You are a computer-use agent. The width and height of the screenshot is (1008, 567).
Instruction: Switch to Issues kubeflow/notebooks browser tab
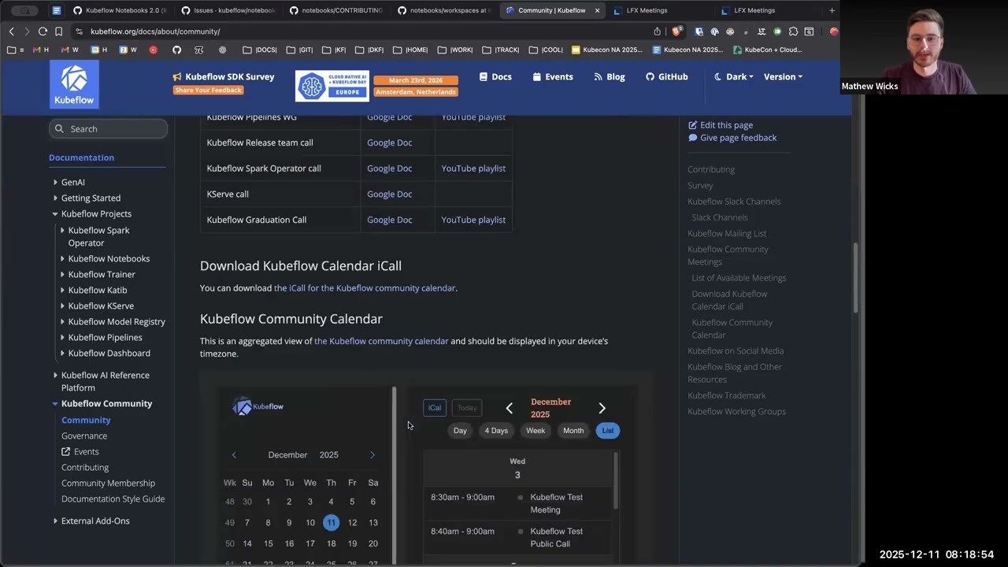pos(228,10)
